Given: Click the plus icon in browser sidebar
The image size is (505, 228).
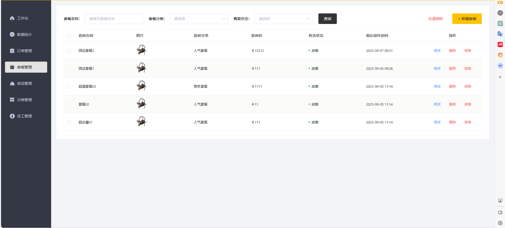Looking at the screenshot, I should (x=500, y=77).
